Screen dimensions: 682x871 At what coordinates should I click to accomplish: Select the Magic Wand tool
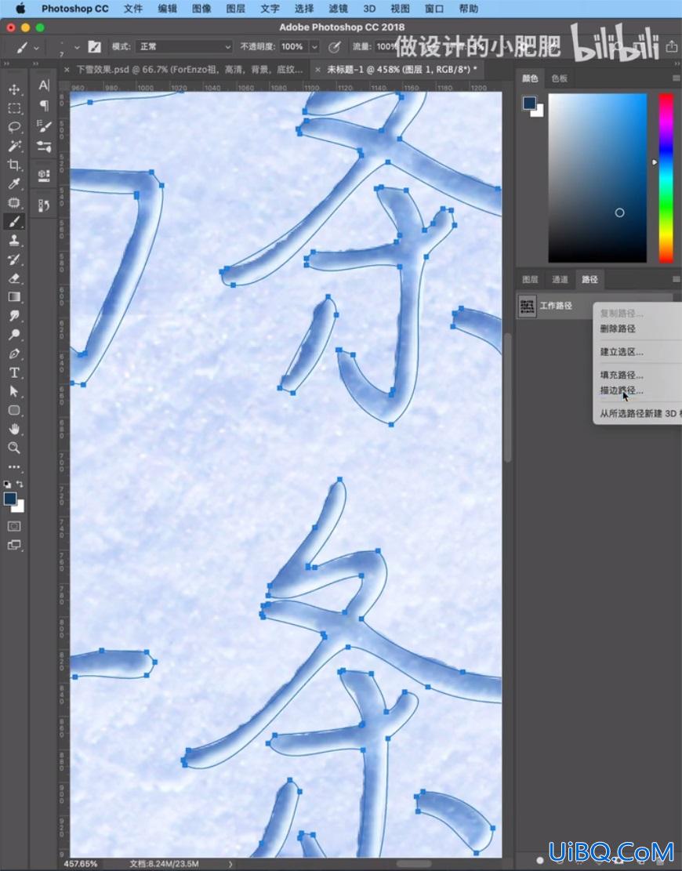(x=14, y=146)
